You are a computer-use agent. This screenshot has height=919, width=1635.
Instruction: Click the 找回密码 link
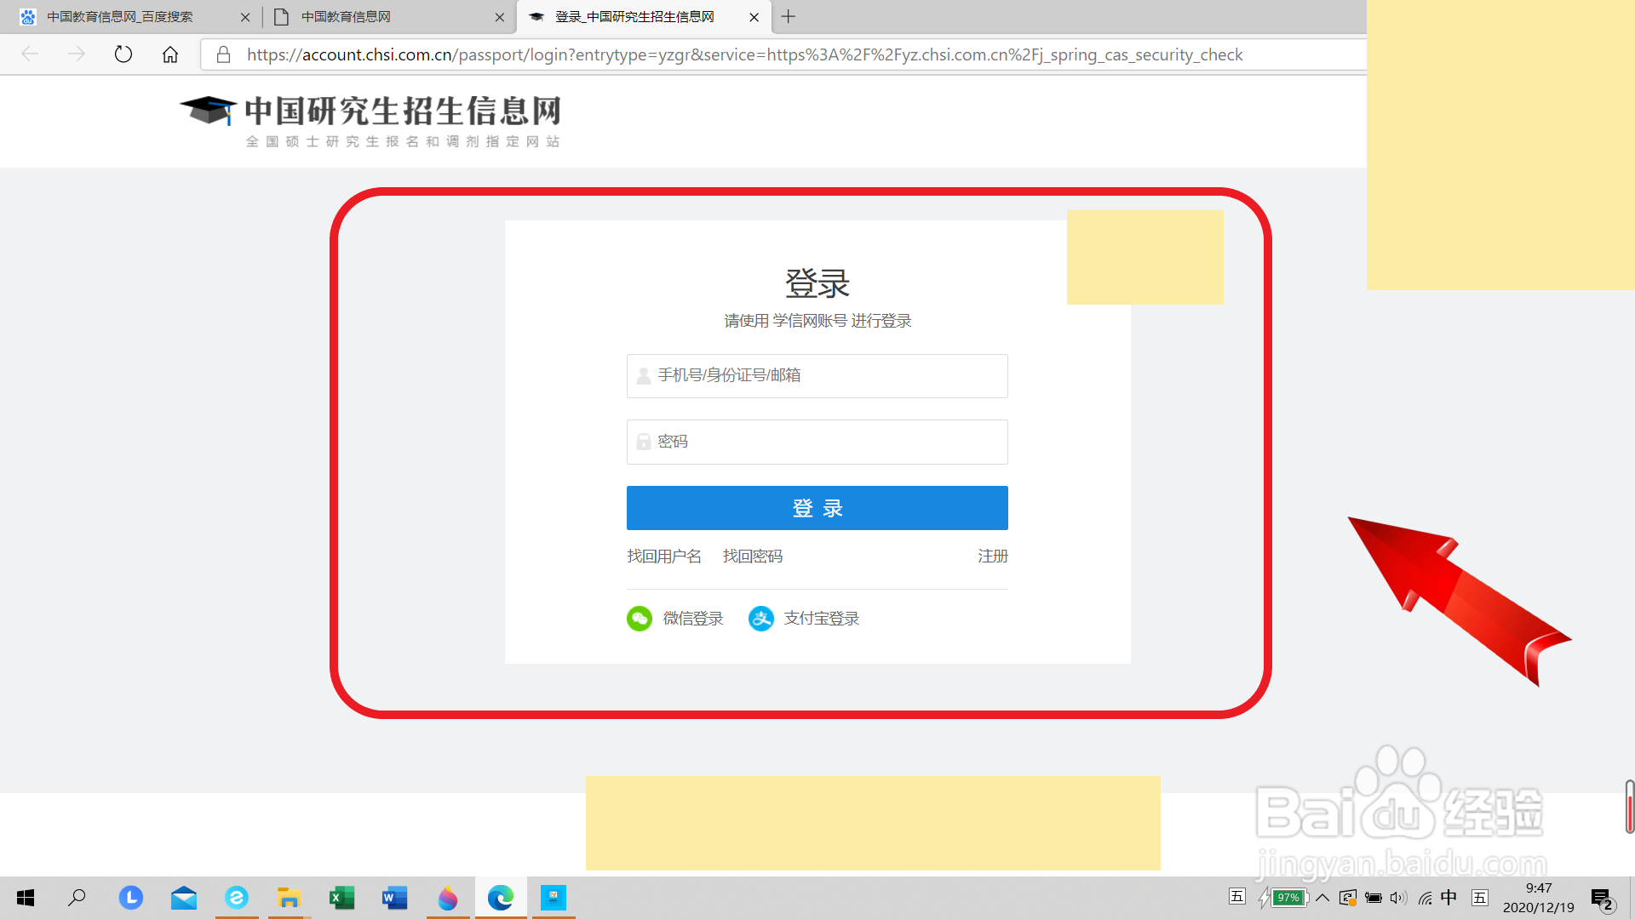752,557
